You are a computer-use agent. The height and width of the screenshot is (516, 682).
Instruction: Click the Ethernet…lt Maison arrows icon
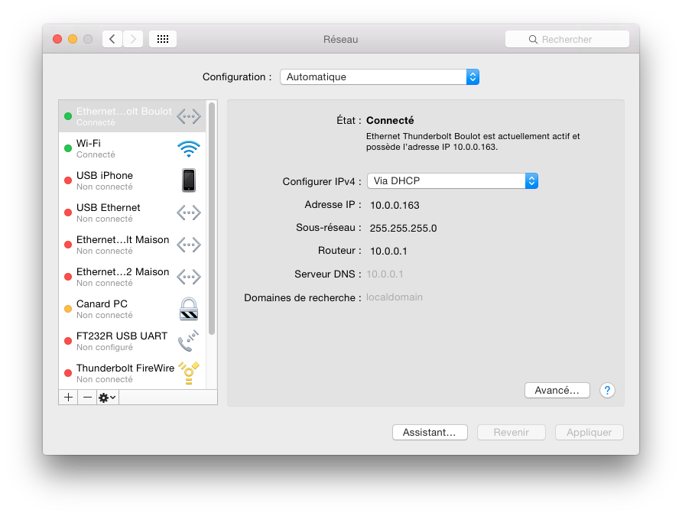(189, 245)
